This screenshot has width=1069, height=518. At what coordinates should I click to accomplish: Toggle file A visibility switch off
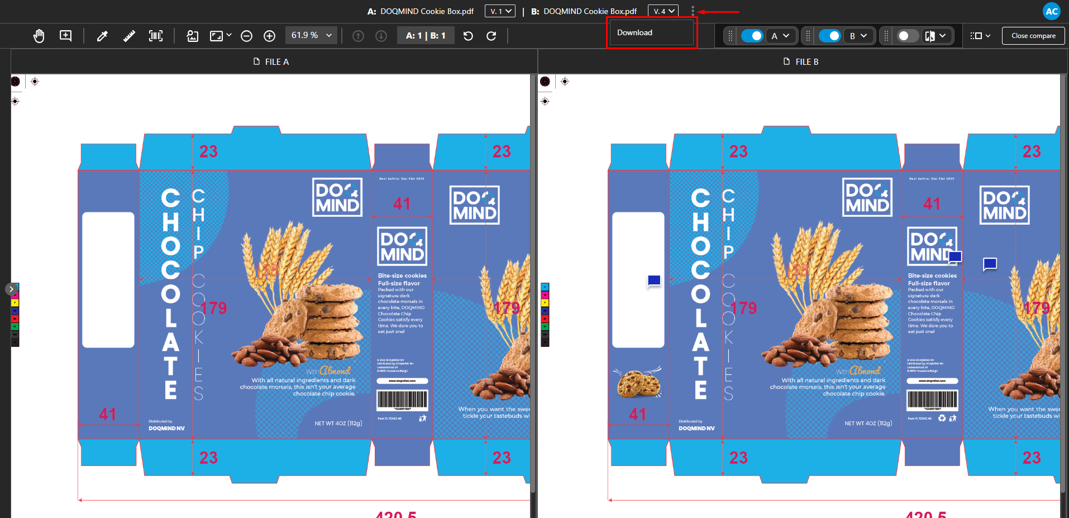click(x=752, y=36)
